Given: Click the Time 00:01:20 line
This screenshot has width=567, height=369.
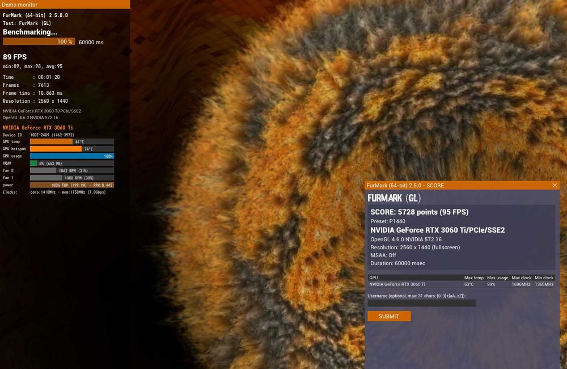Looking at the screenshot, I should (31, 77).
